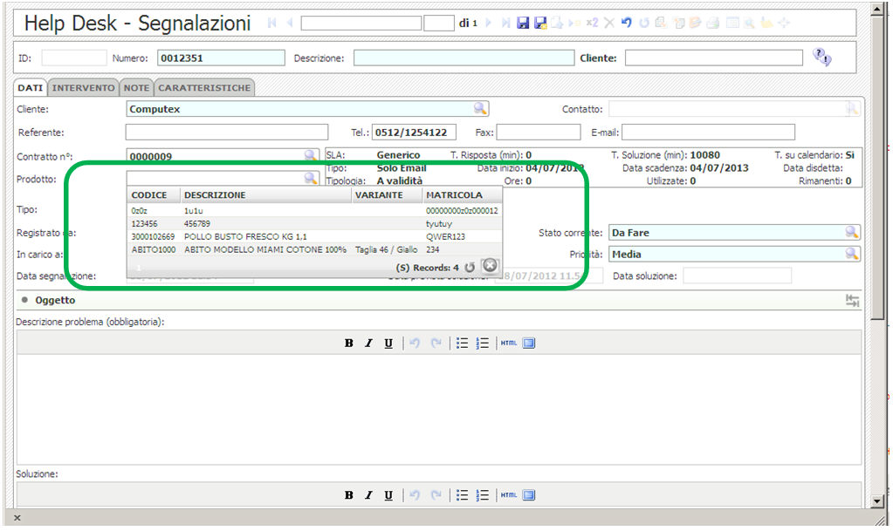
Task: Insert bulleted list in problem description editor
Action: click(462, 344)
